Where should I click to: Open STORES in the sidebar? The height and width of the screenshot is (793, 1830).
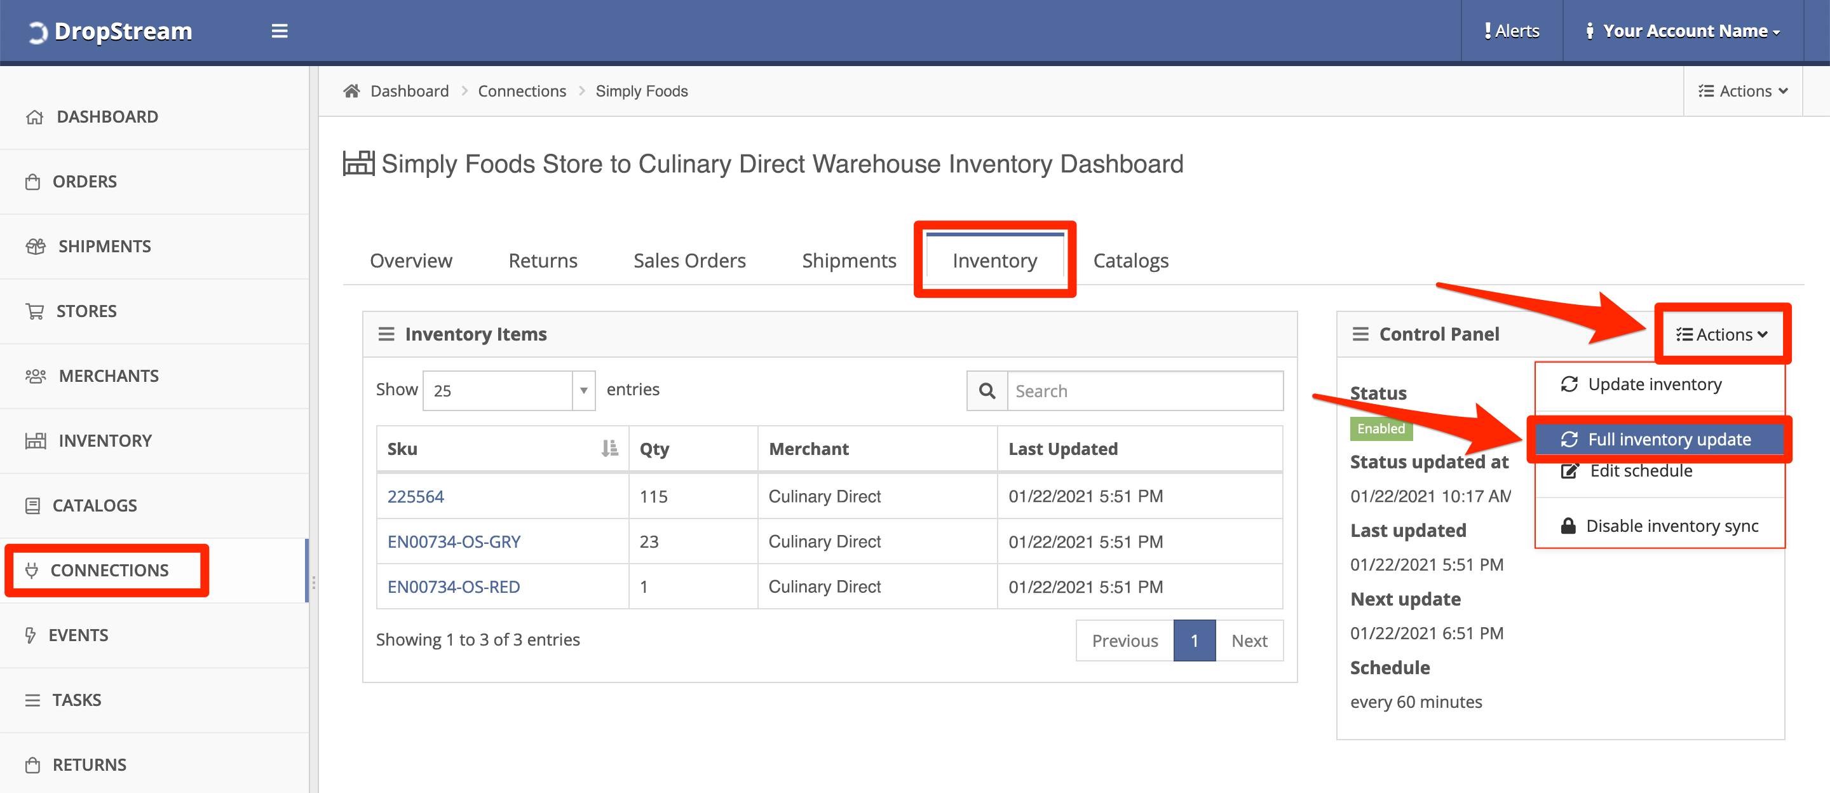pyautogui.click(x=86, y=311)
